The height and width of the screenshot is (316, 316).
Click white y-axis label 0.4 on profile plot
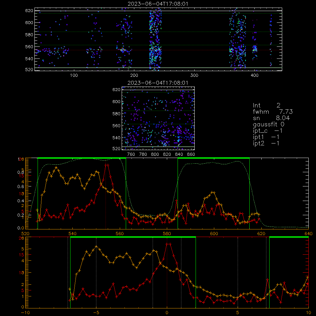coord(21,201)
